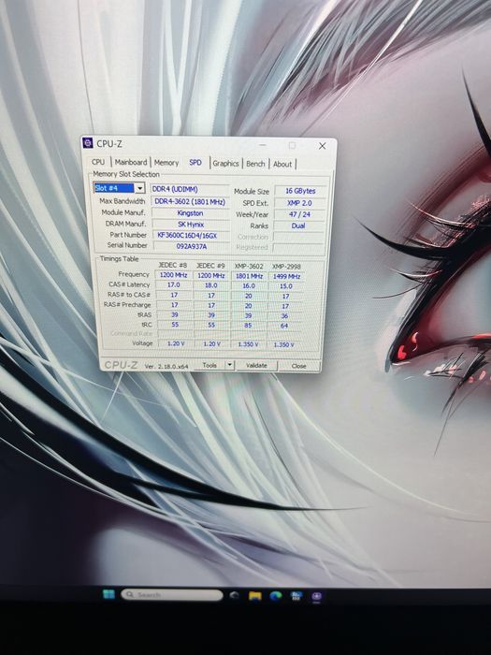Minimize the CPU-Z window

(x=263, y=144)
